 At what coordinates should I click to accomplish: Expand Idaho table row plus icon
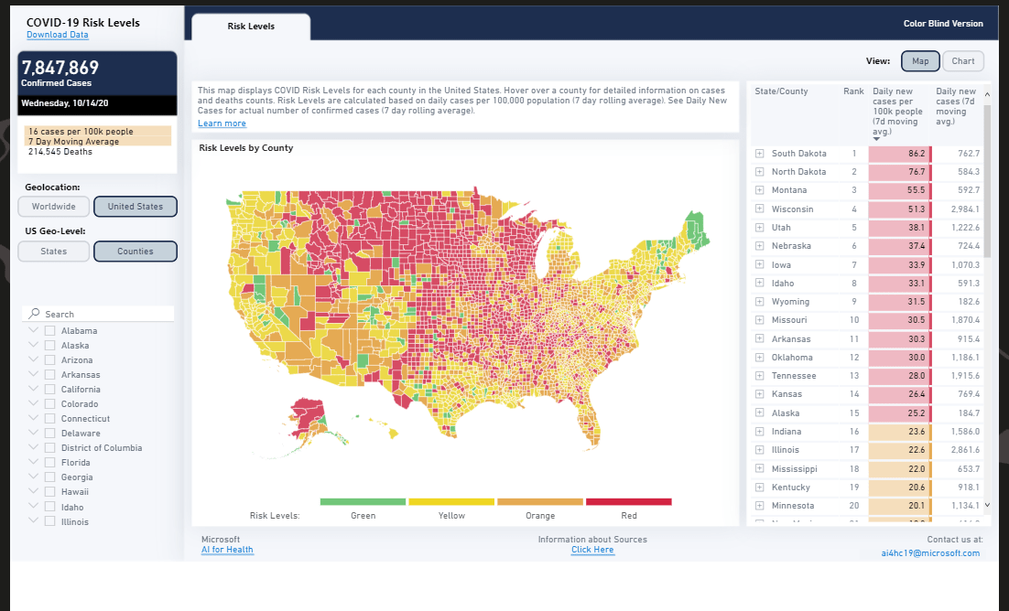click(759, 283)
